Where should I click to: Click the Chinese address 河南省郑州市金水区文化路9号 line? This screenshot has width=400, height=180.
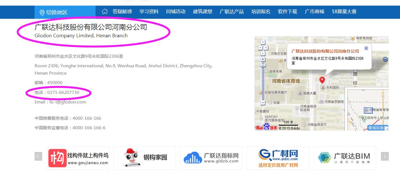(79, 56)
